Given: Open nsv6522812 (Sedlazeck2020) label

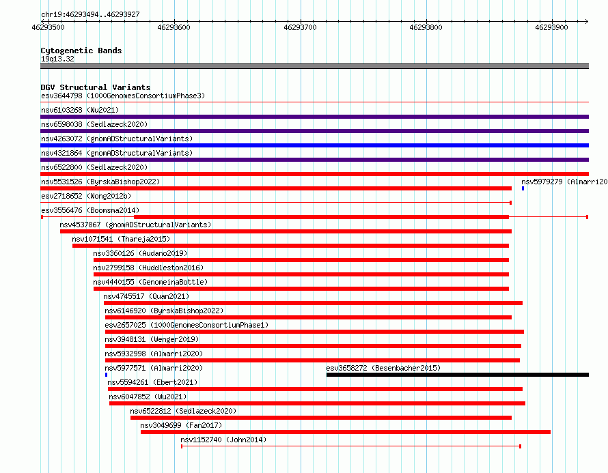Looking at the screenshot, I should point(183,411).
